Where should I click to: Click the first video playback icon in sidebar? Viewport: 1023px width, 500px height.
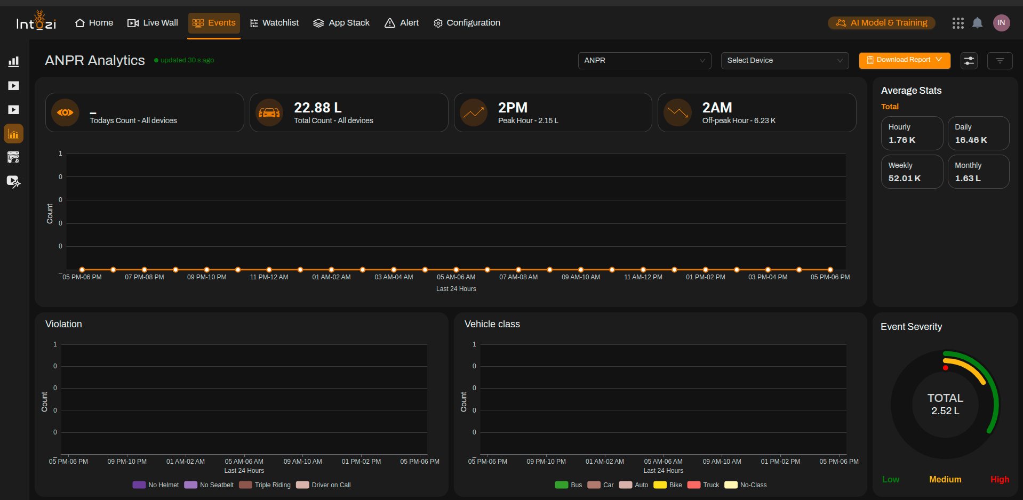tap(14, 85)
